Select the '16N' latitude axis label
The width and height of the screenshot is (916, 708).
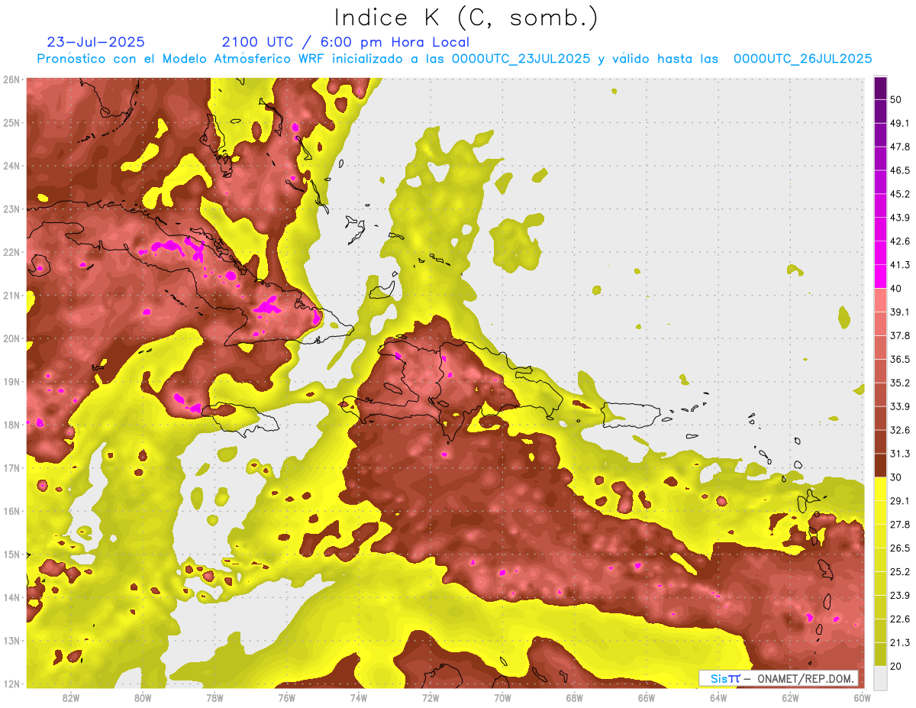click(x=11, y=511)
